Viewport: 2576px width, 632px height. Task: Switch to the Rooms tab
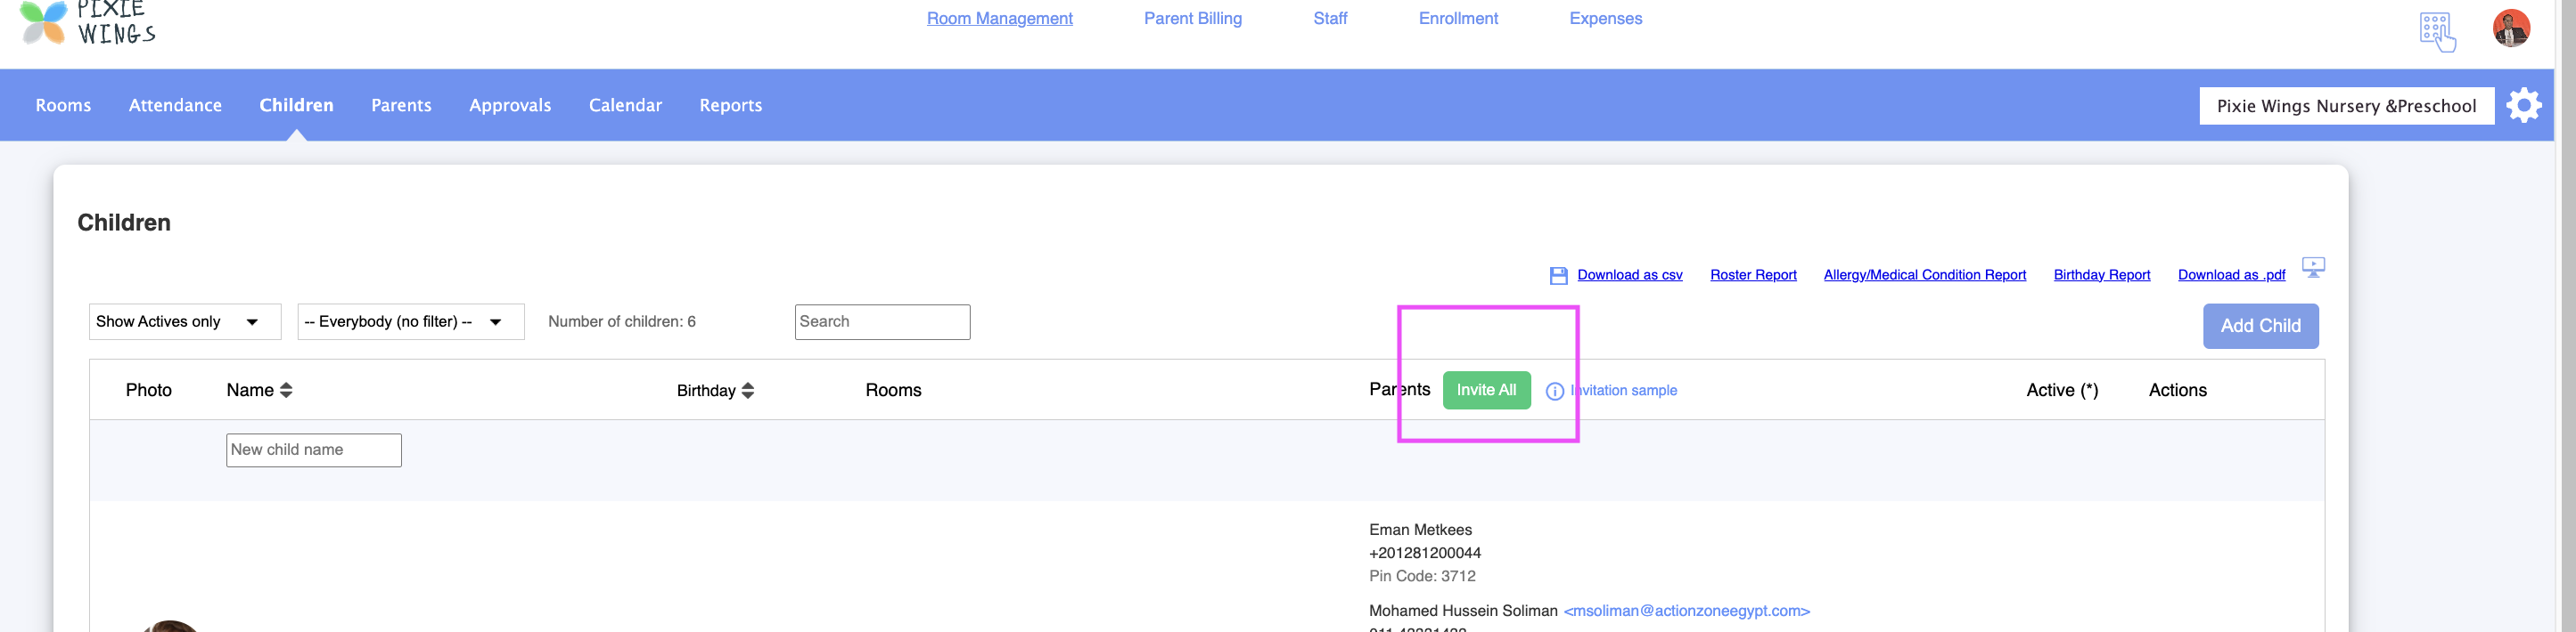click(63, 105)
